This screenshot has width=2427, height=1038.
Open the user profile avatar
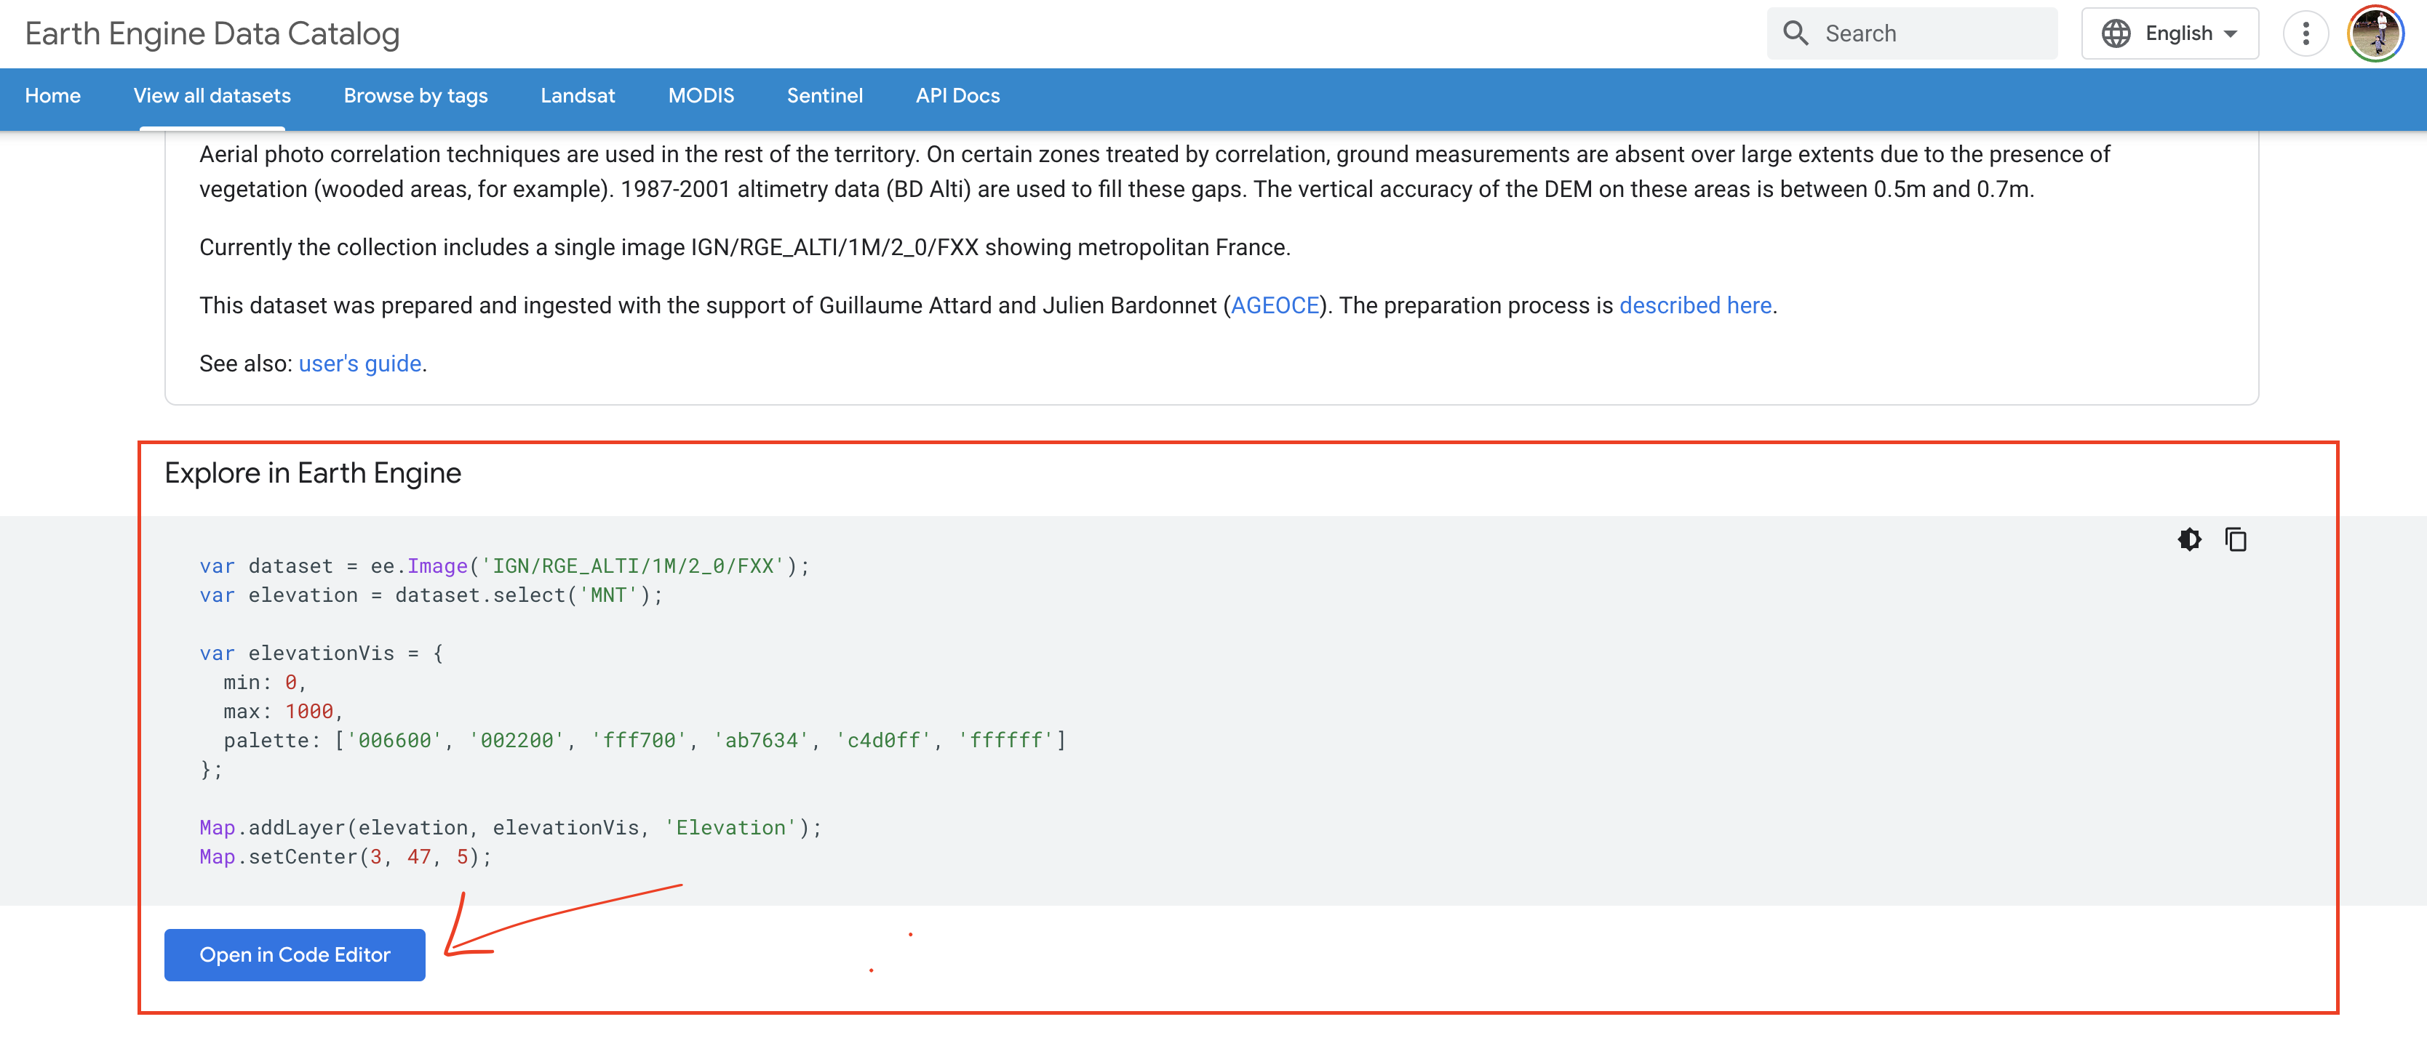(x=2375, y=34)
